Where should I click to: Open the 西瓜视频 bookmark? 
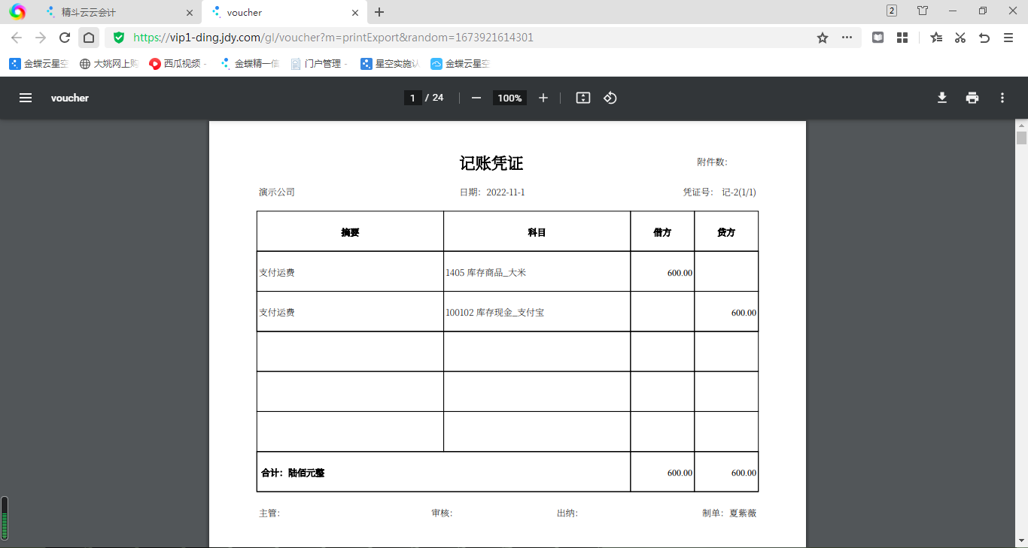pyautogui.click(x=178, y=64)
